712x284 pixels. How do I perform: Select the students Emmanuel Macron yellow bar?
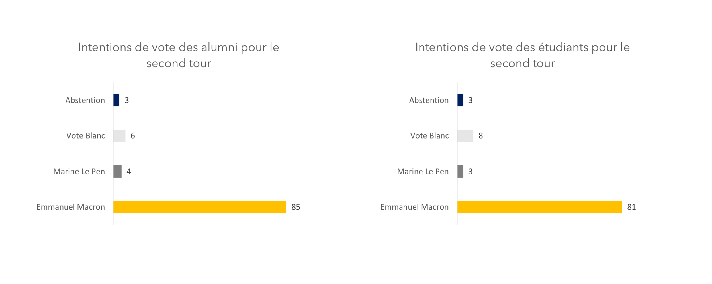coord(540,207)
